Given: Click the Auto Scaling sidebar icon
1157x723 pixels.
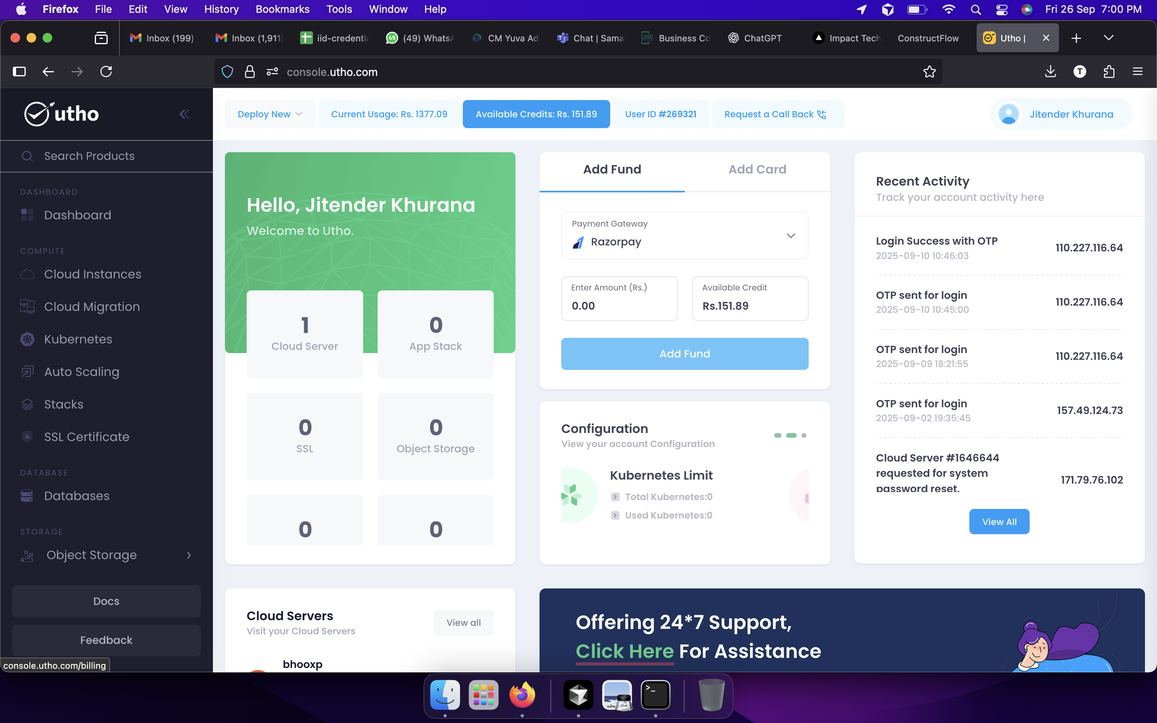Looking at the screenshot, I should click(27, 372).
